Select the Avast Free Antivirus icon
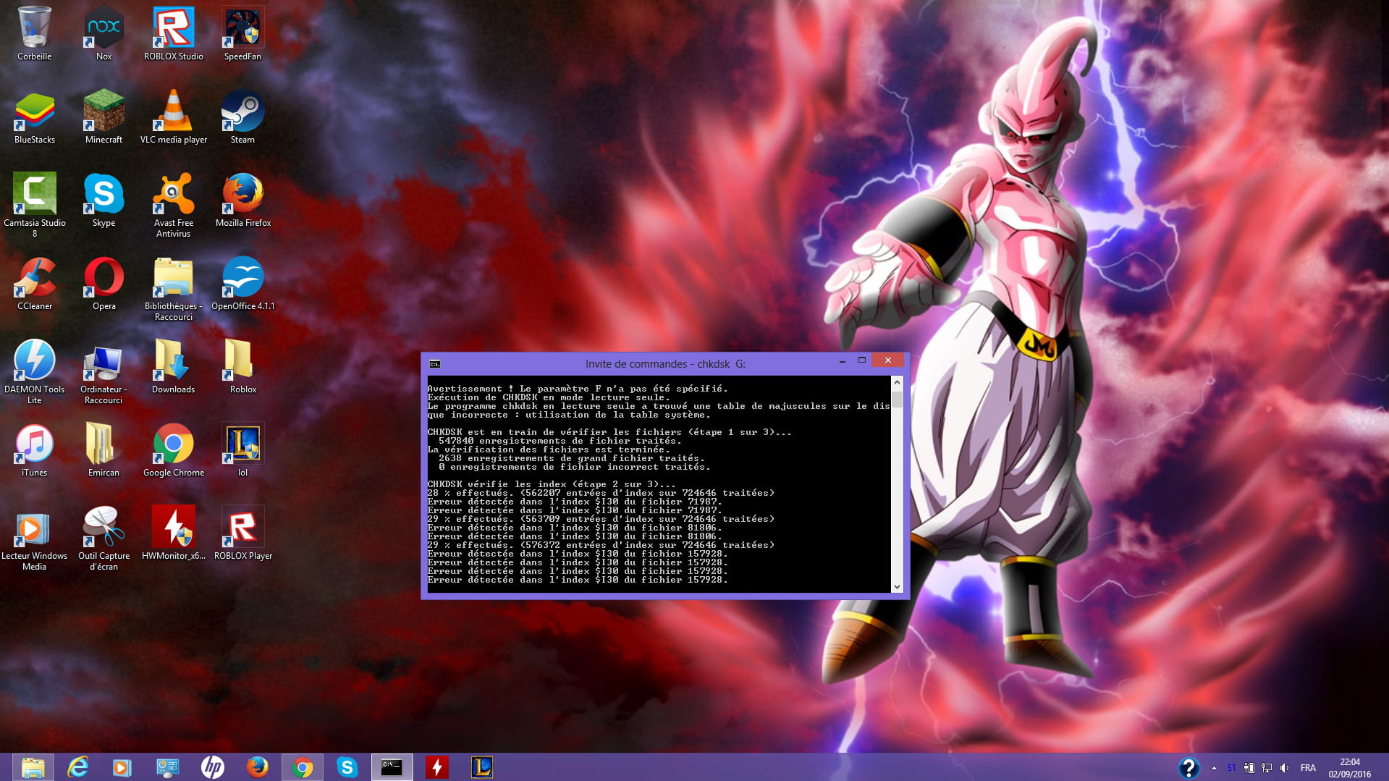Image resolution: width=1389 pixels, height=781 pixels. (x=173, y=205)
